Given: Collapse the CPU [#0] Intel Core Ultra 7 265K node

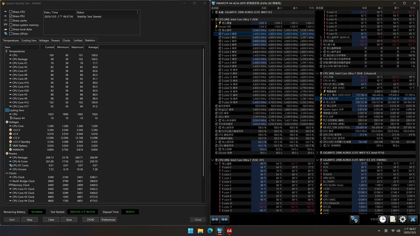Looking at the screenshot, I should (213, 19).
